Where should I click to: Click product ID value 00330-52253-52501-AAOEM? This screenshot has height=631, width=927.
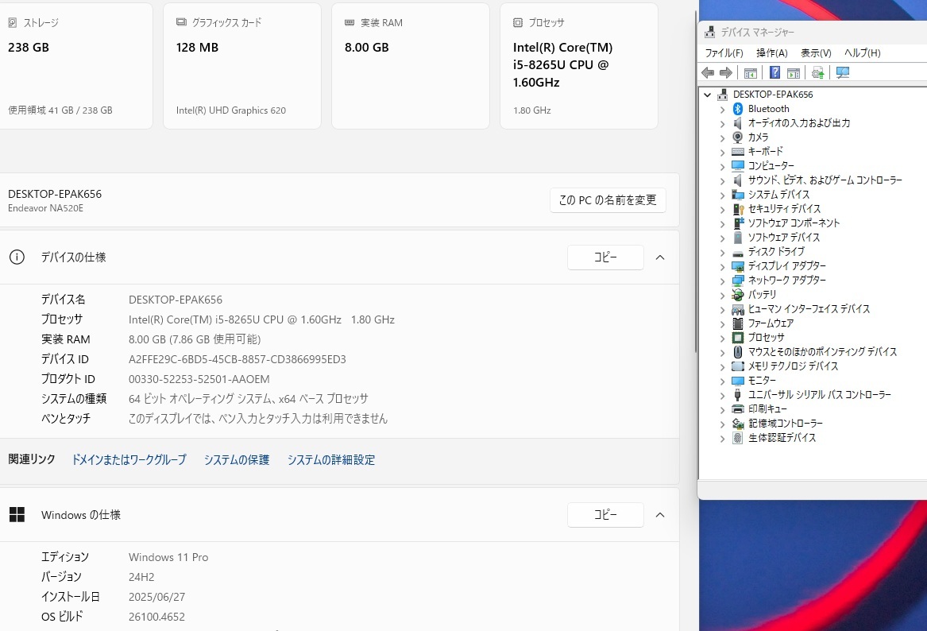coord(199,379)
